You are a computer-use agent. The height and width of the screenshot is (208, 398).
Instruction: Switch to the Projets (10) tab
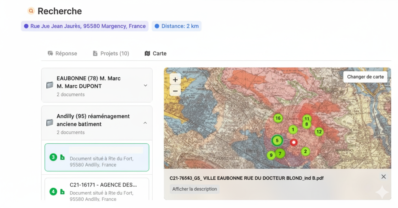111,53
